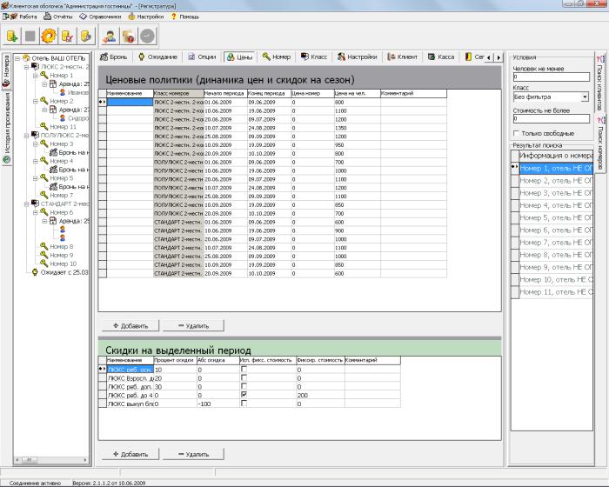609x487 pixels.
Task: Open the Класс filter dropdown
Action: pos(585,97)
